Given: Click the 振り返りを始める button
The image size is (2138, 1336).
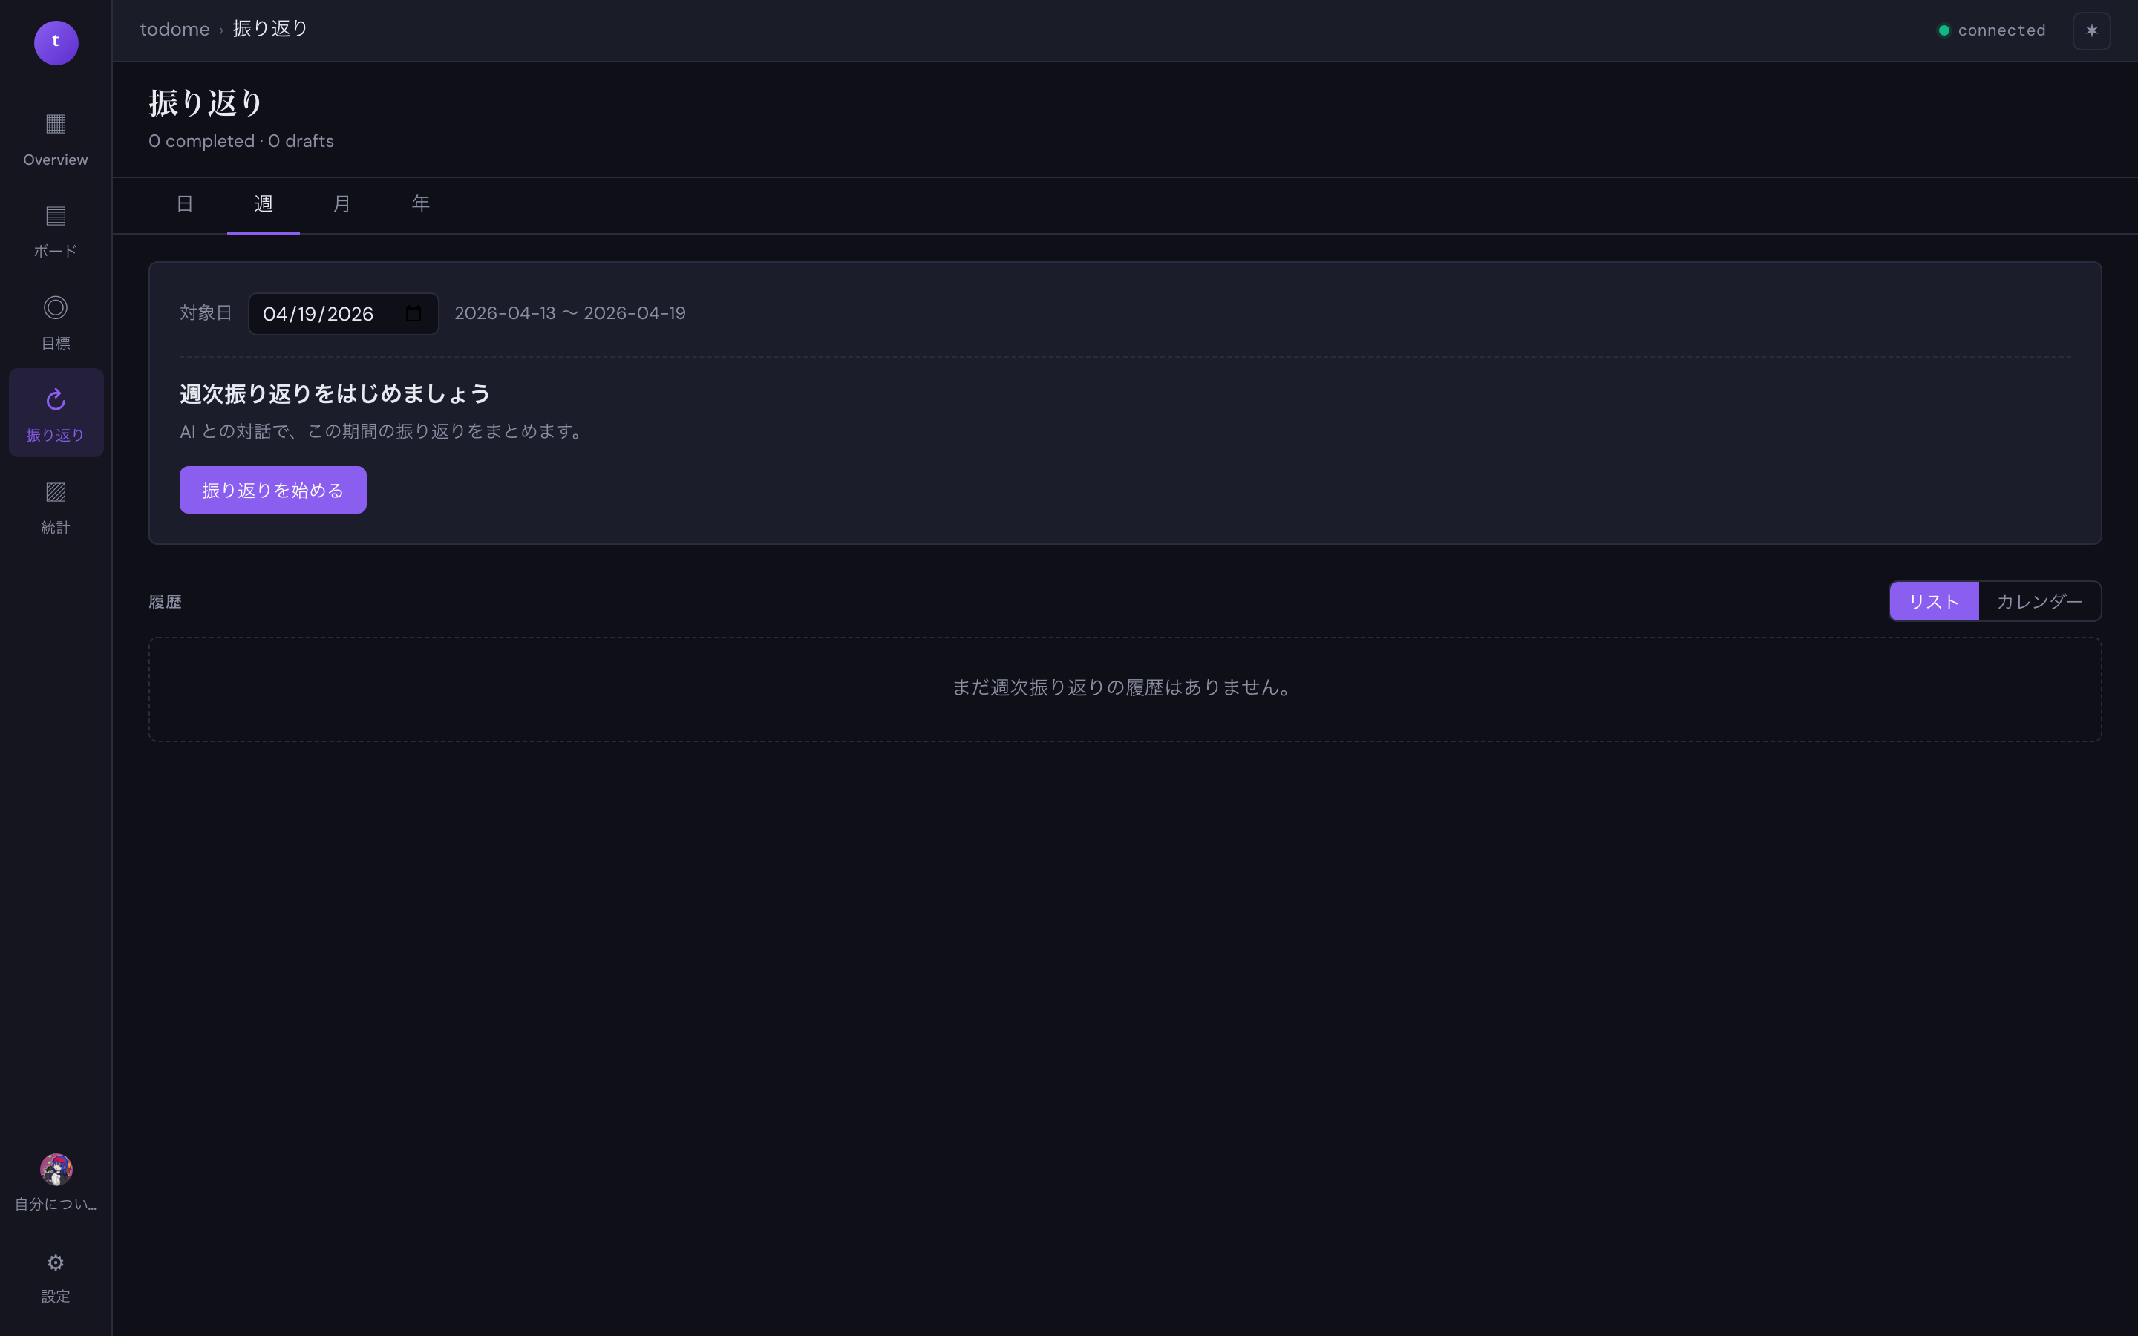Looking at the screenshot, I should click(x=273, y=490).
